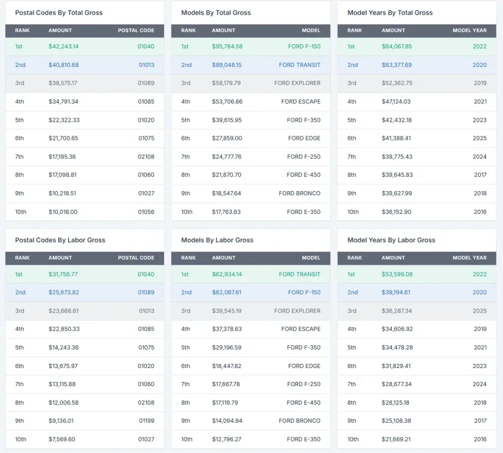Screen dimensions: 503x453
Task: Click POSTAL CODE header in Postal Codes By Labor Gross
Action: pos(136,258)
